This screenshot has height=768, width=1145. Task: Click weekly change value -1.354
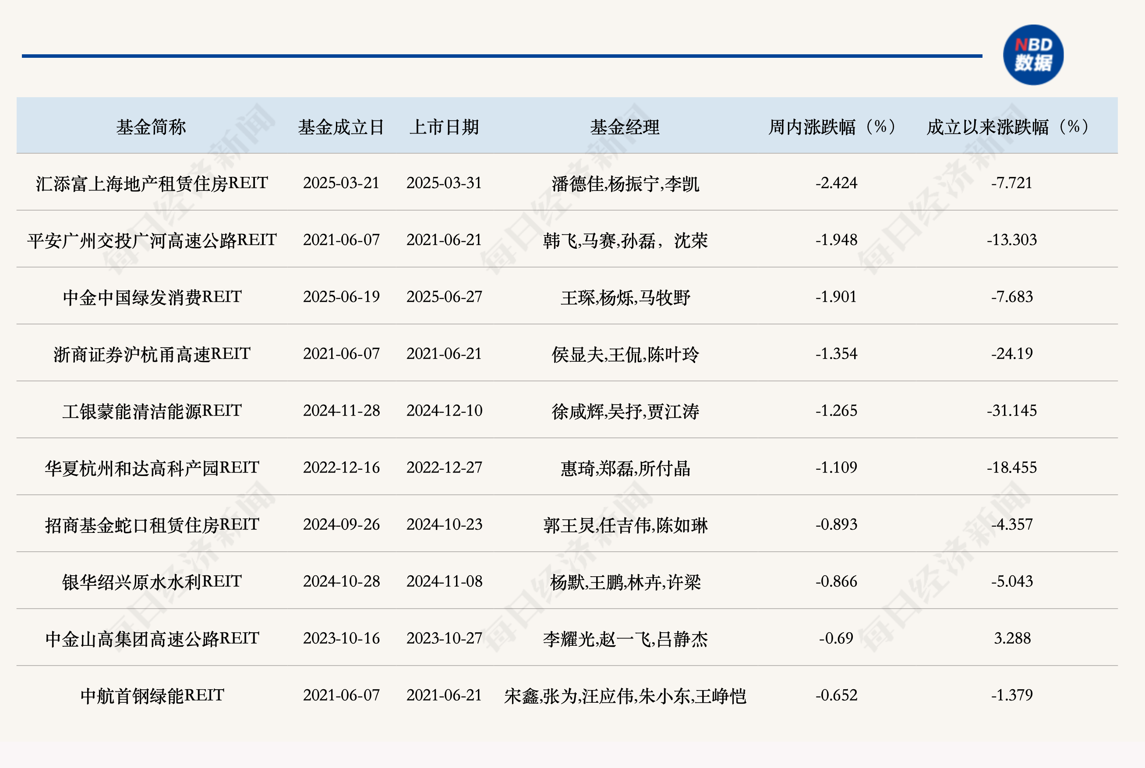pos(836,353)
